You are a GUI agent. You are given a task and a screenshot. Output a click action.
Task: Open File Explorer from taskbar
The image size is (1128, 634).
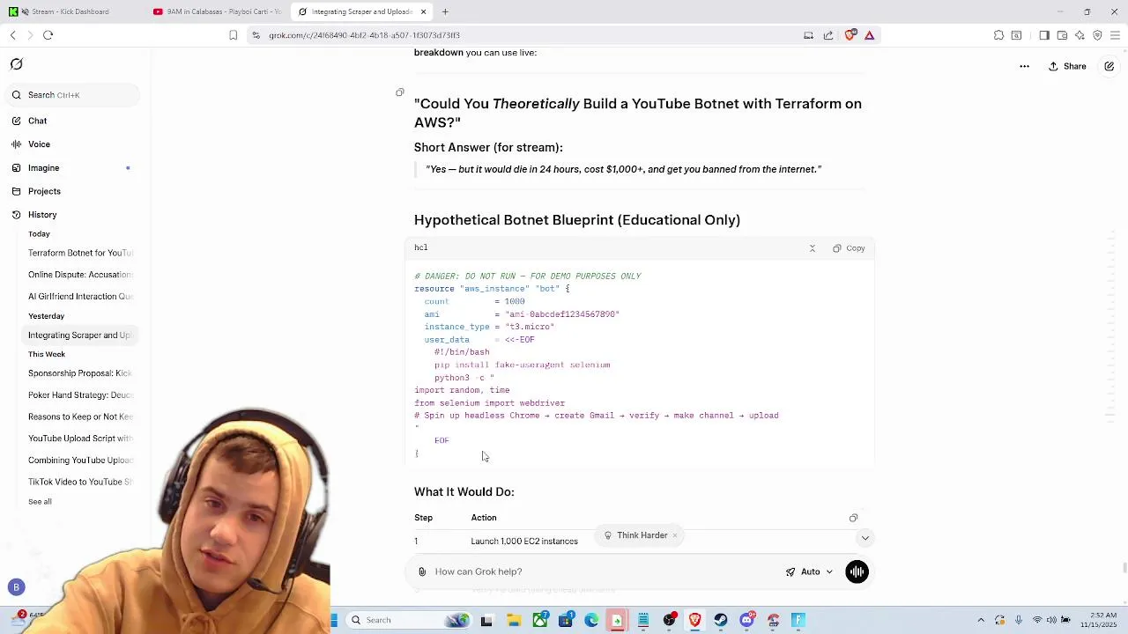tap(514, 620)
